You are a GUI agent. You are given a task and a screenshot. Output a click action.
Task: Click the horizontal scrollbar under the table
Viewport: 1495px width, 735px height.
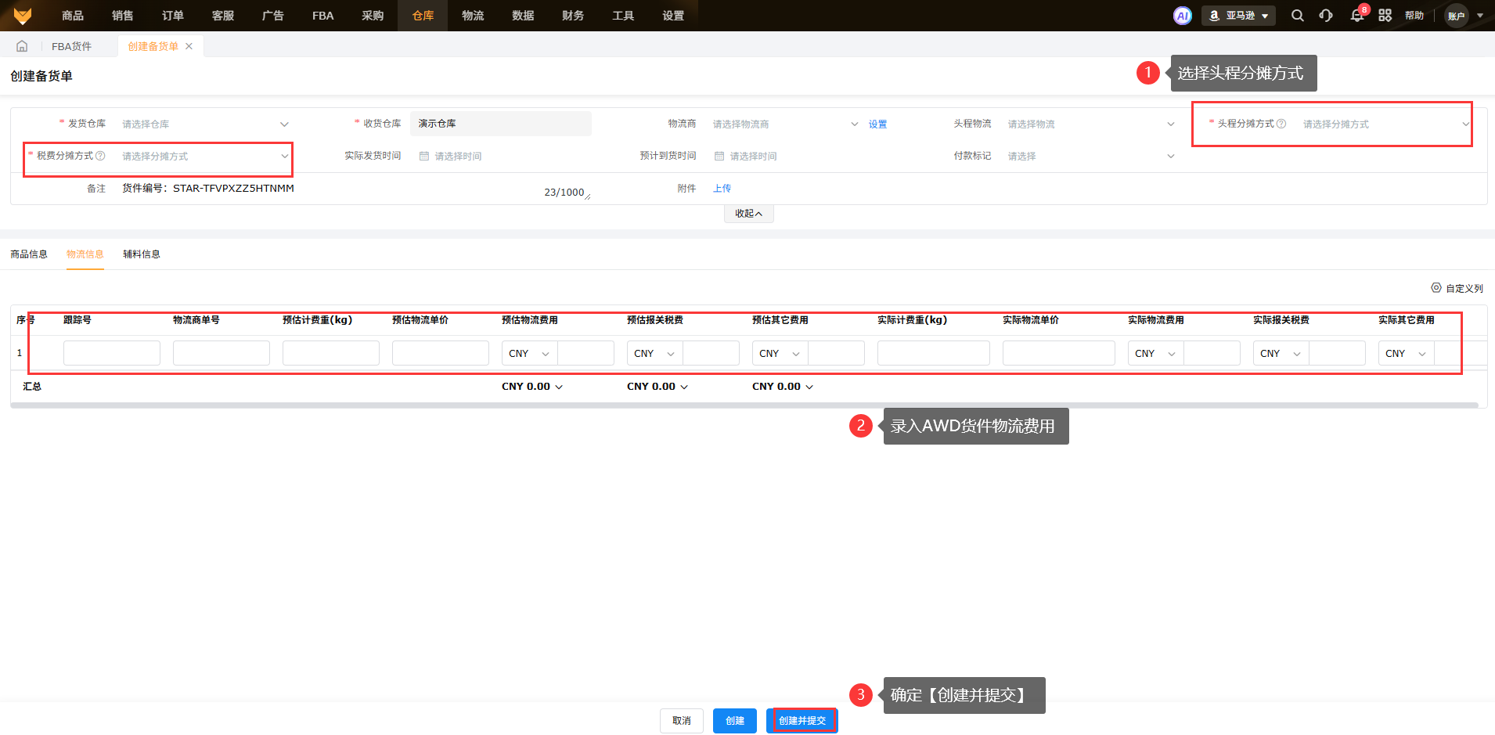744,405
